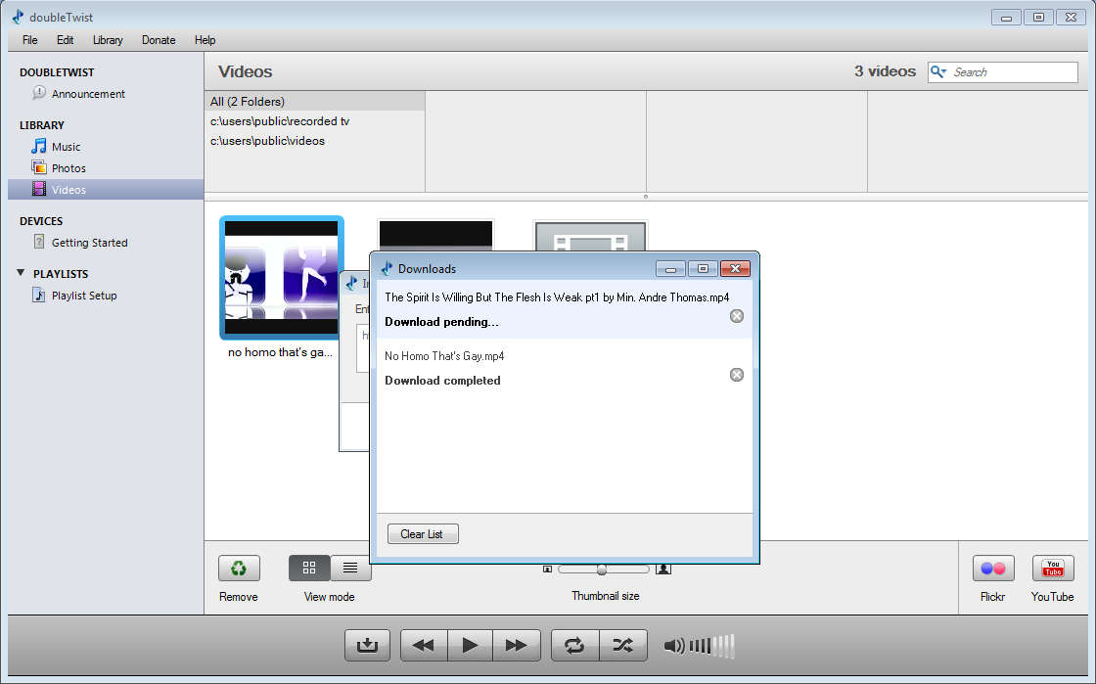Open Getting Started under Devices
The height and width of the screenshot is (684, 1096).
[89, 243]
